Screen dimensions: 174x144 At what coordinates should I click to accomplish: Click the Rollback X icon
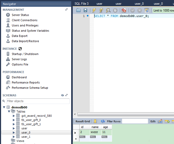pos(139,10)
